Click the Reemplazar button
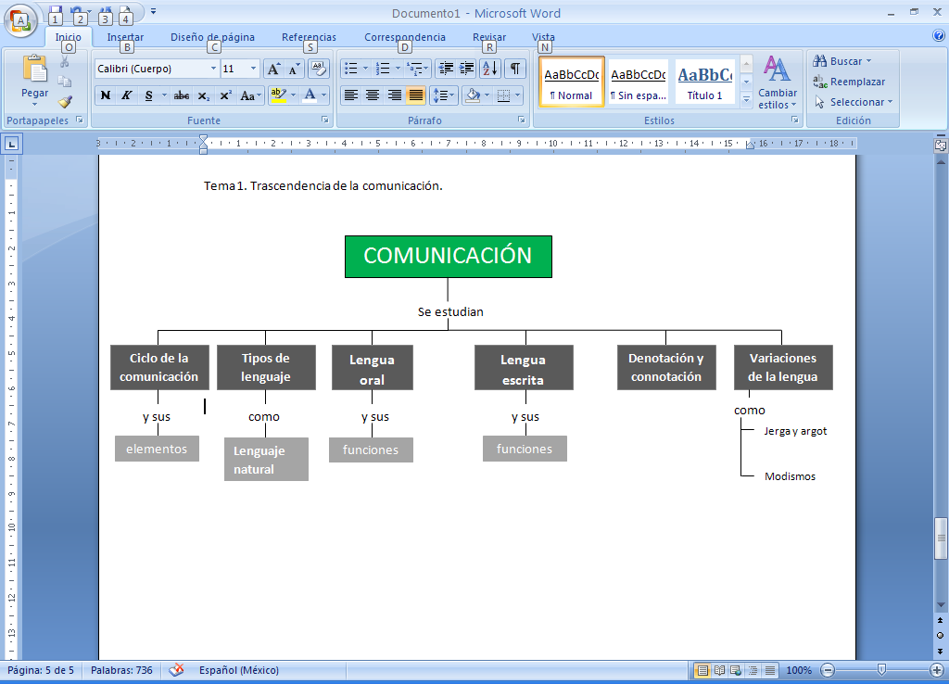This screenshot has height=684, width=949. [x=849, y=82]
